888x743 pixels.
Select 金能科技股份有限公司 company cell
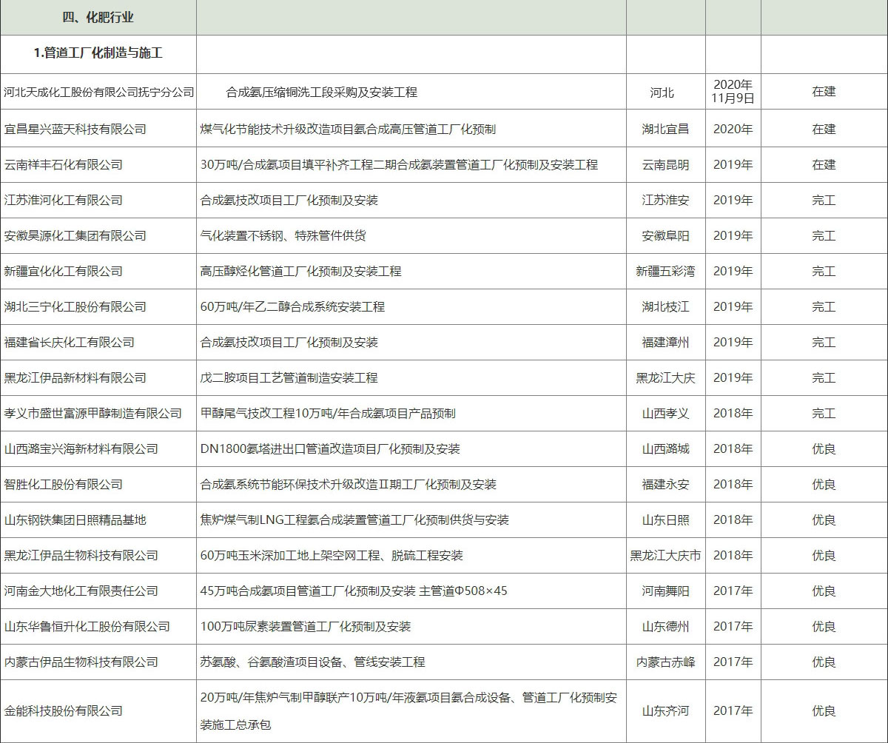[63, 710]
